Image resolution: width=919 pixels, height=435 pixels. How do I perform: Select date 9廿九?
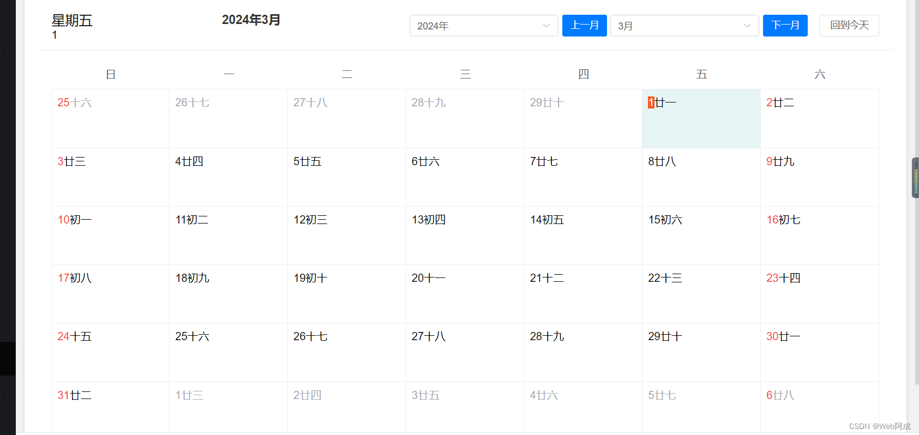click(x=820, y=177)
